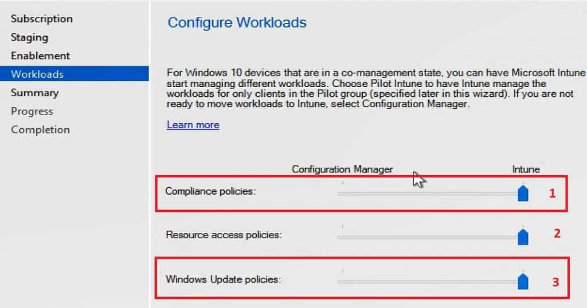The image size is (587, 308).
Task: Open the Learn more link
Action: [193, 125]
